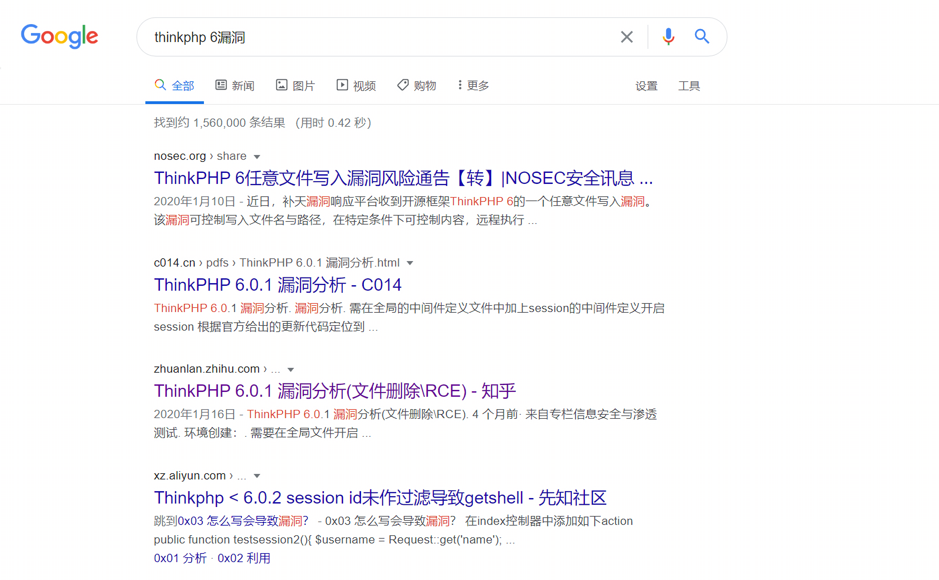Screen dimensions: 939x580
Task: Jump to 0x03 怎么写会导致漏洞 section link
Action: [x=243, y=521]
